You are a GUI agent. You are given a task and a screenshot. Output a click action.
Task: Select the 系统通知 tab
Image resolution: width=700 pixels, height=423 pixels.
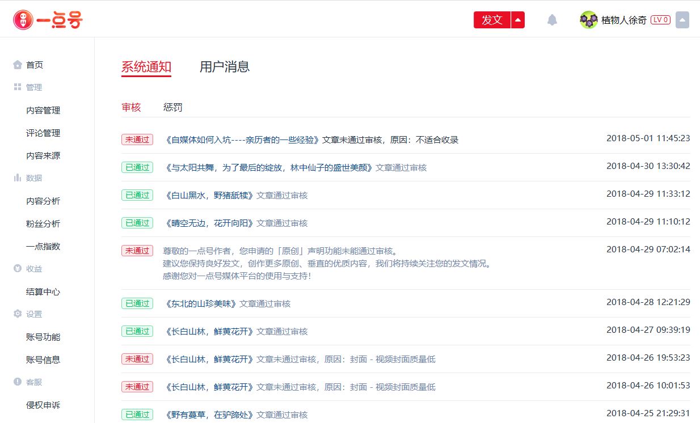click(146, 66)
